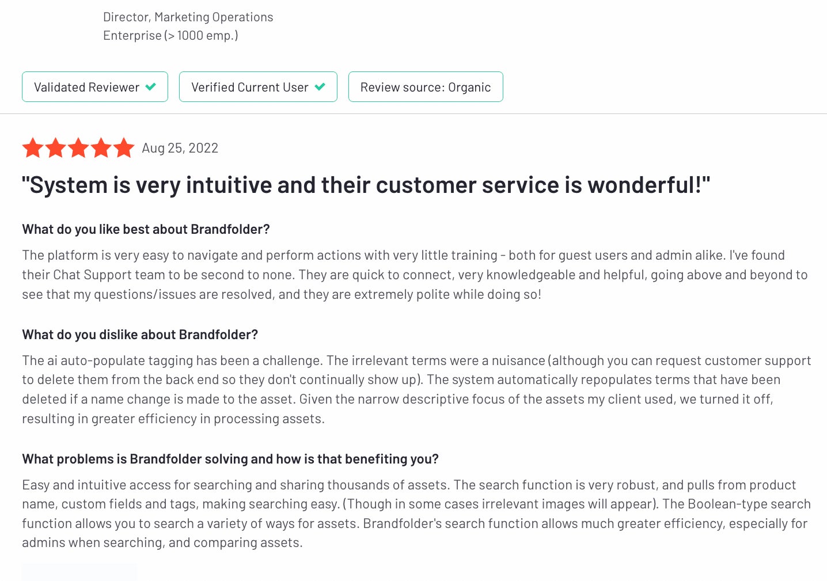Image resolution: width=827 pixels, height=581 pixels.
Task: Click the Validated Reviewer green checkmark
Action: (x=151, y=87)
